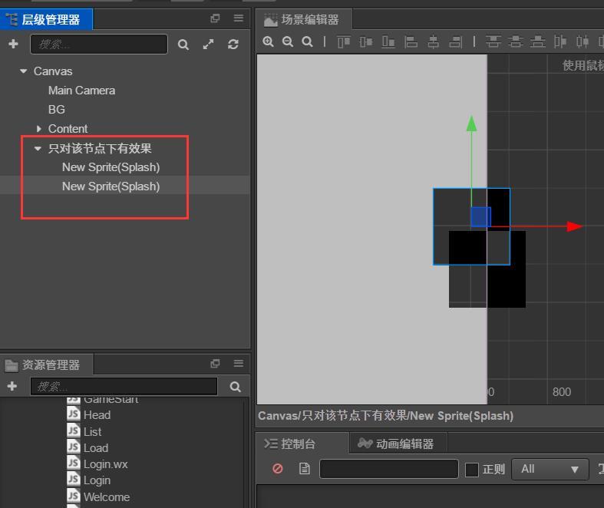Distribute nodes by vertical centers

[516, 41]
